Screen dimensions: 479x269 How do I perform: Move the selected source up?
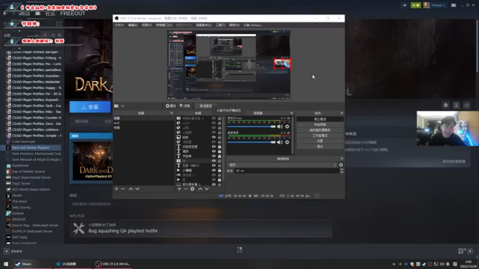click(x=200, y=189)
